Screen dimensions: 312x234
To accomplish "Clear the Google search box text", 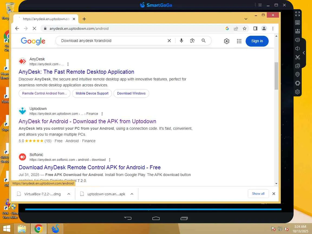I will coord(169,41).
